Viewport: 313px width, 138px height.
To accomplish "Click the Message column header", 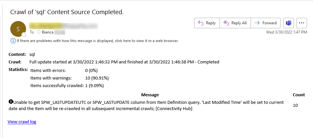I will pyautogui.click(x=150, y=95).
